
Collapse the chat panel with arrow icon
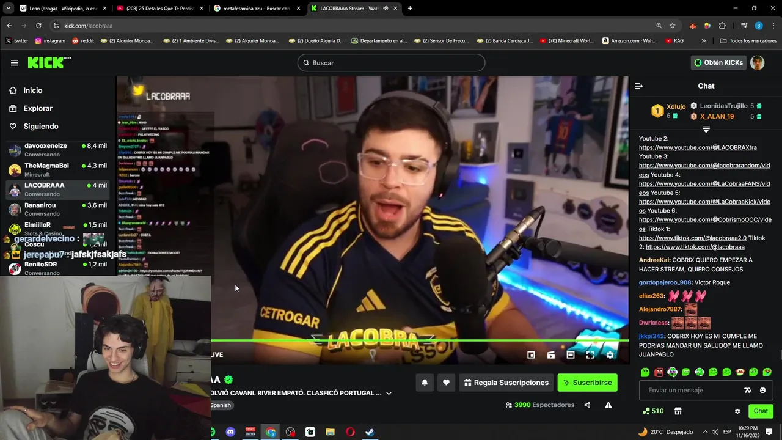(638, 86)
